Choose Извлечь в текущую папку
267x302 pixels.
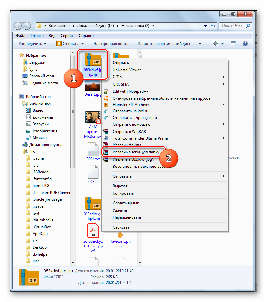click(136, 152)
